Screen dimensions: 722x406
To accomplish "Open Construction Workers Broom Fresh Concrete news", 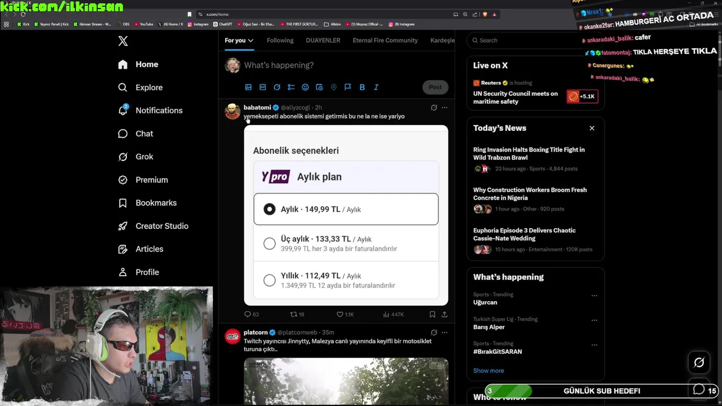I will (530, 194).
